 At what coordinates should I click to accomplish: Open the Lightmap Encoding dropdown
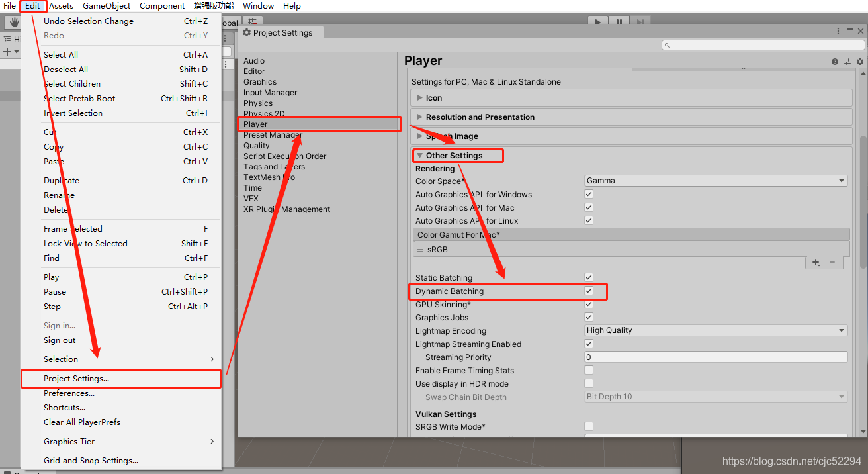(x=716, y=330)
